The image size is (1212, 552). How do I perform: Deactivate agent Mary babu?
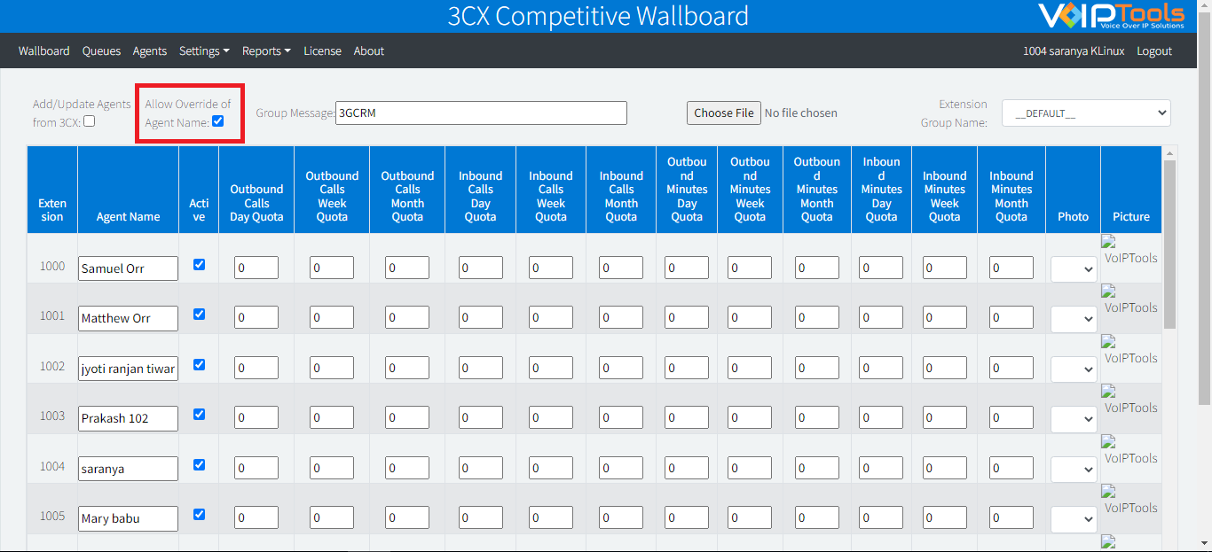[199, 514]
